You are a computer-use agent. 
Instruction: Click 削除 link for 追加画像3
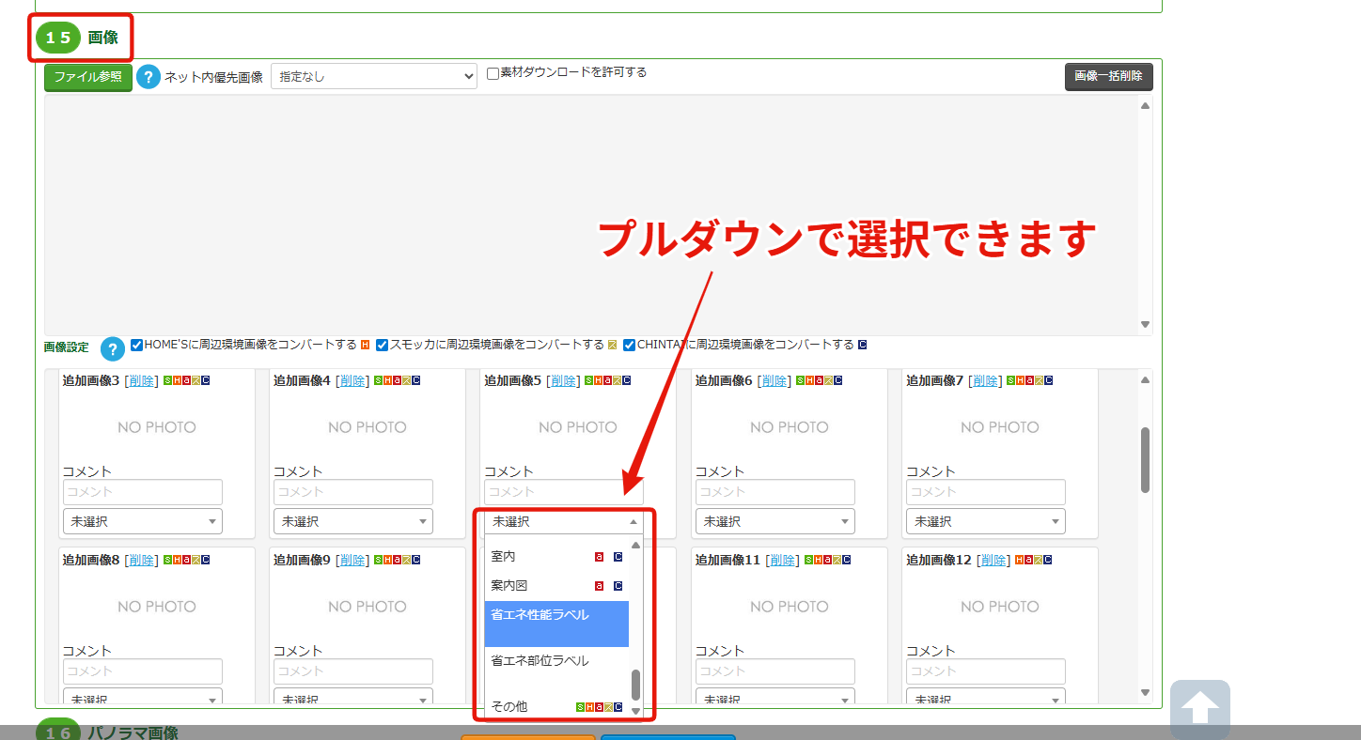tap(142, 380)
